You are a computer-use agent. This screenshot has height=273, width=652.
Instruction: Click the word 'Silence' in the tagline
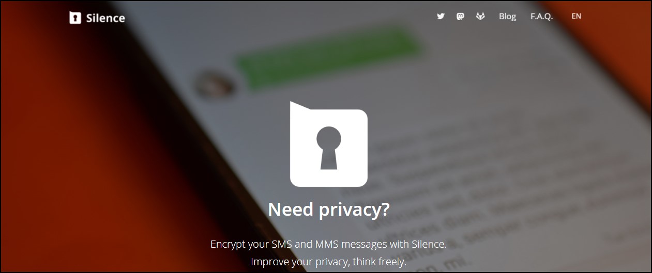[x=429, y=244]
